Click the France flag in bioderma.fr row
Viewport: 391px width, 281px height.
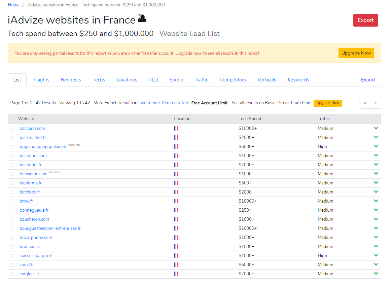[x=176, y=183]
